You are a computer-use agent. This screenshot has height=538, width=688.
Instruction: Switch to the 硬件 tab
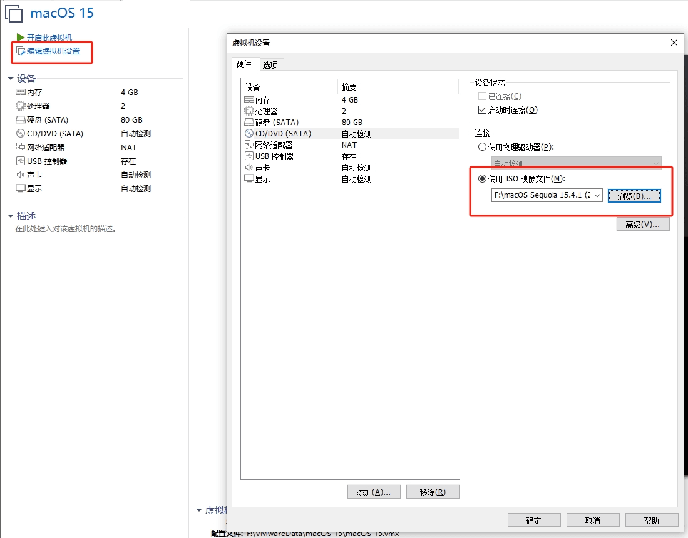244,64
